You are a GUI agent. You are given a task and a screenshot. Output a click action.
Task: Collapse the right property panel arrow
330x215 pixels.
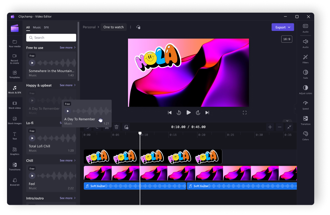coord(295,109)
